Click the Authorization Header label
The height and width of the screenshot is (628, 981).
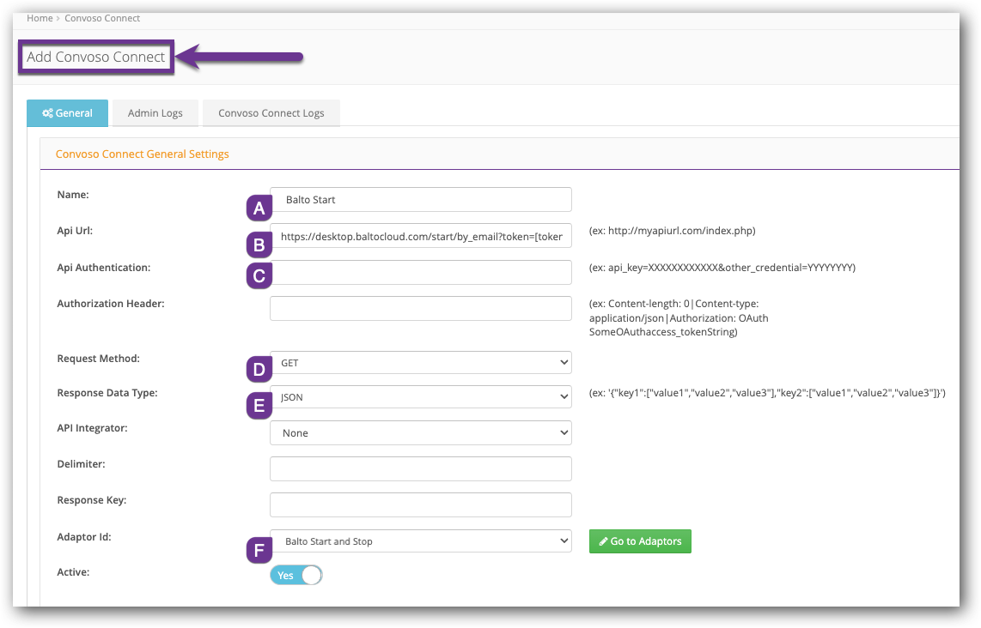pos(111,304)
